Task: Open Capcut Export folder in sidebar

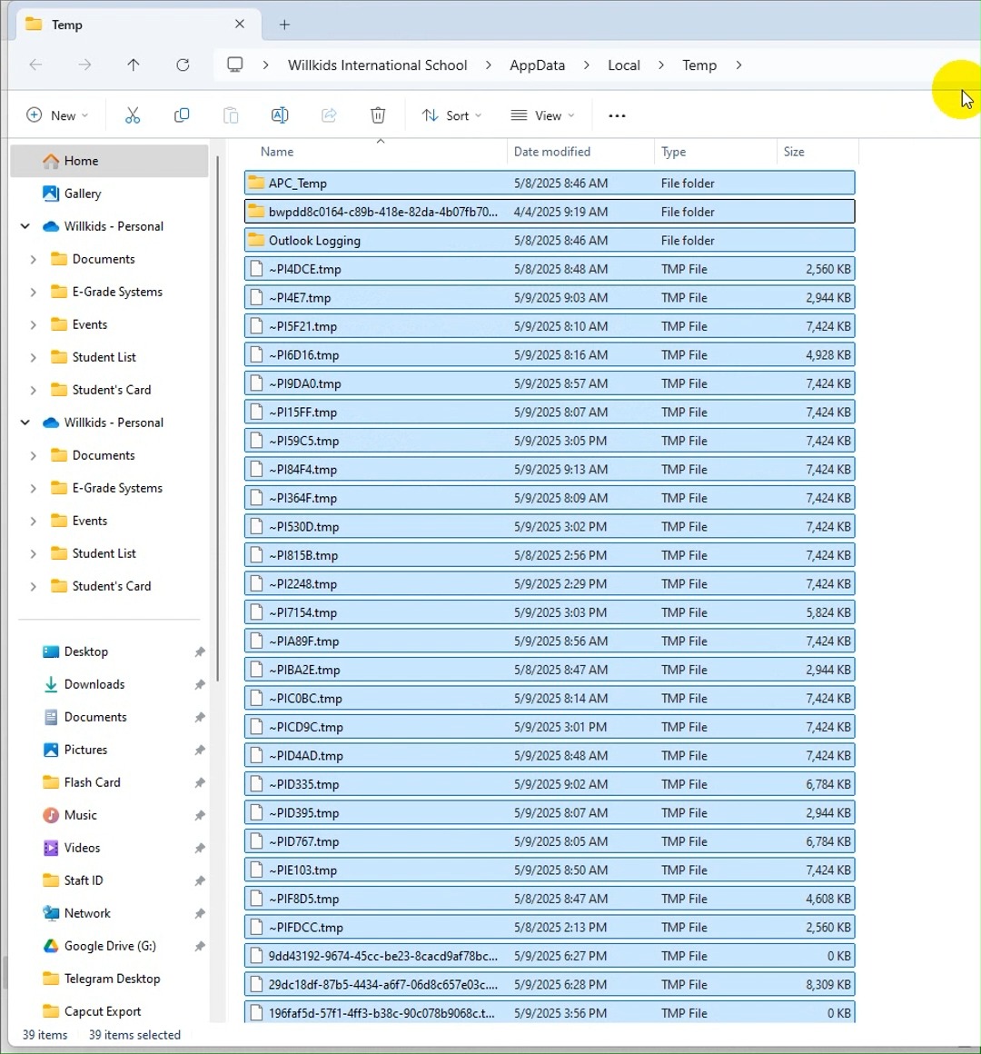Action: [102, 1011]
